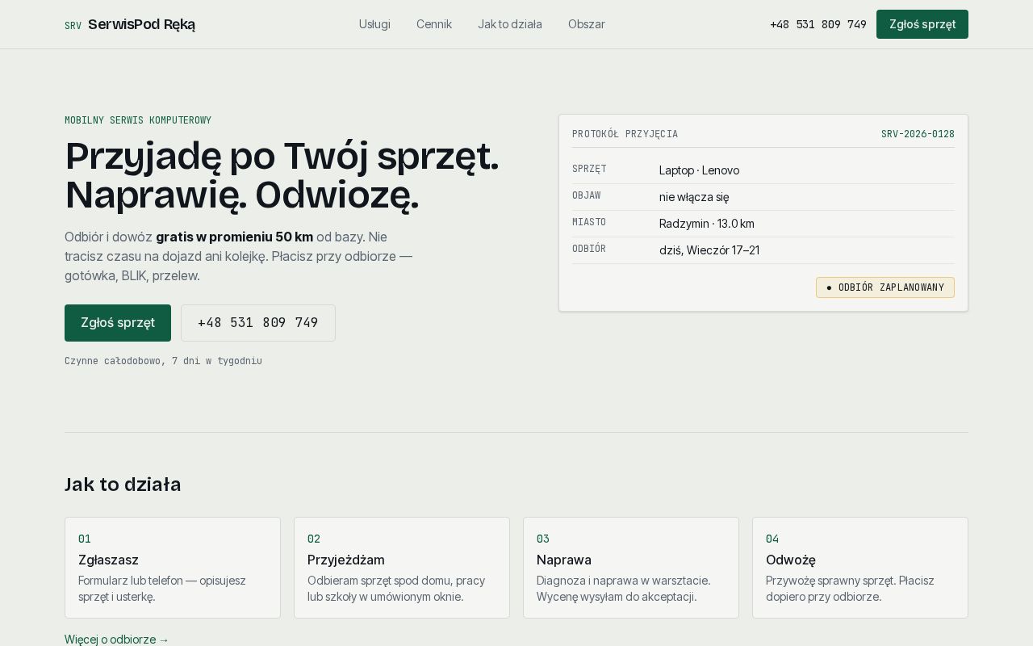The width and height of the screenshot is (1033, 646).
Task: Click the pickup time dziś, Wieczór 17–21
Action: (709, 250)
